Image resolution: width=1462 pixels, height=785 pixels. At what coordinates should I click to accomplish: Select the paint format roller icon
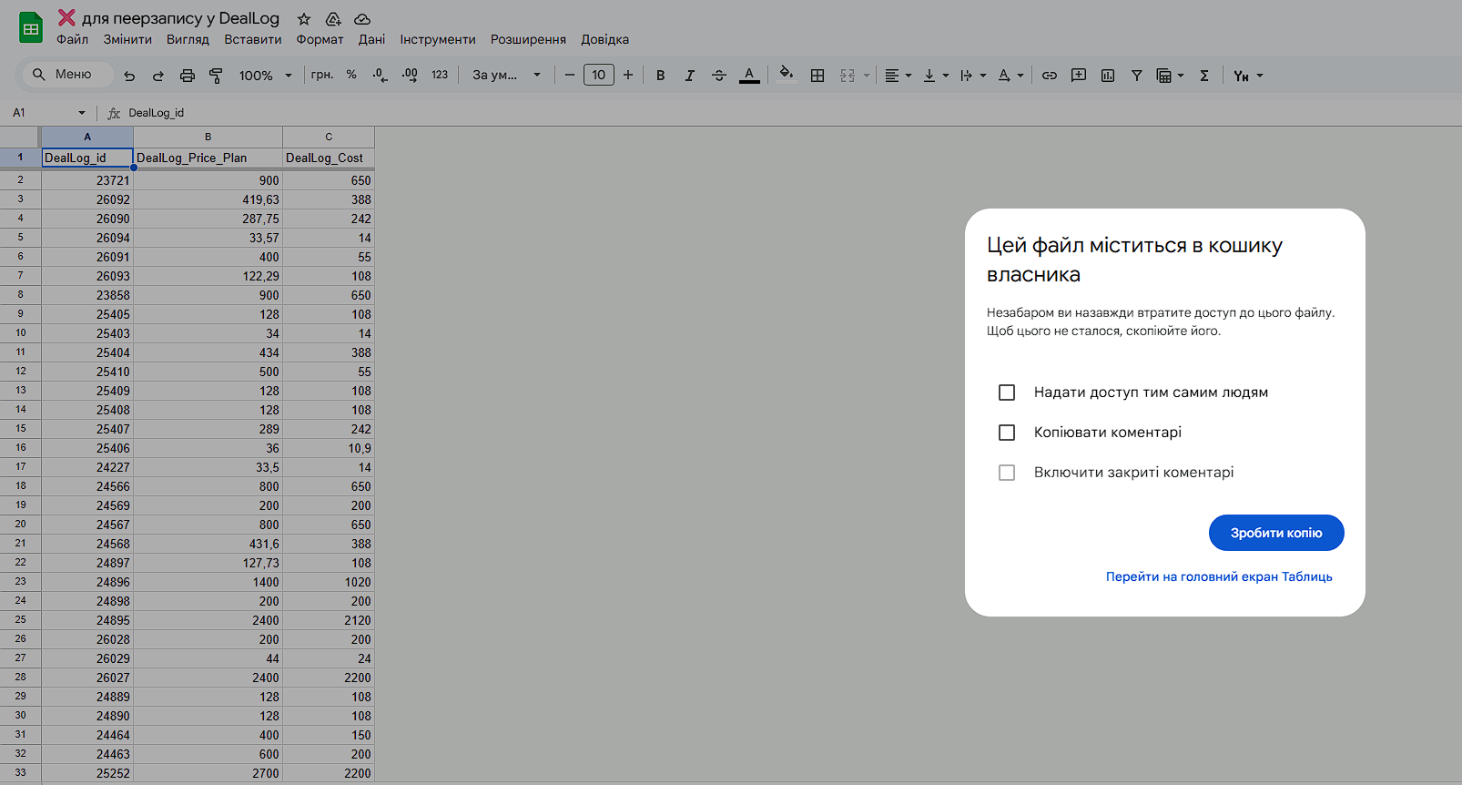[x=216, y=76]
